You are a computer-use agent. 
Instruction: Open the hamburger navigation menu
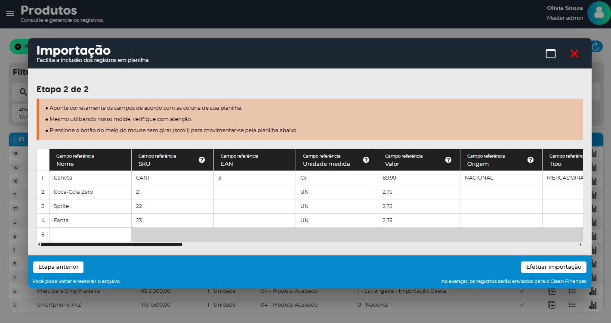click(10, 13)
